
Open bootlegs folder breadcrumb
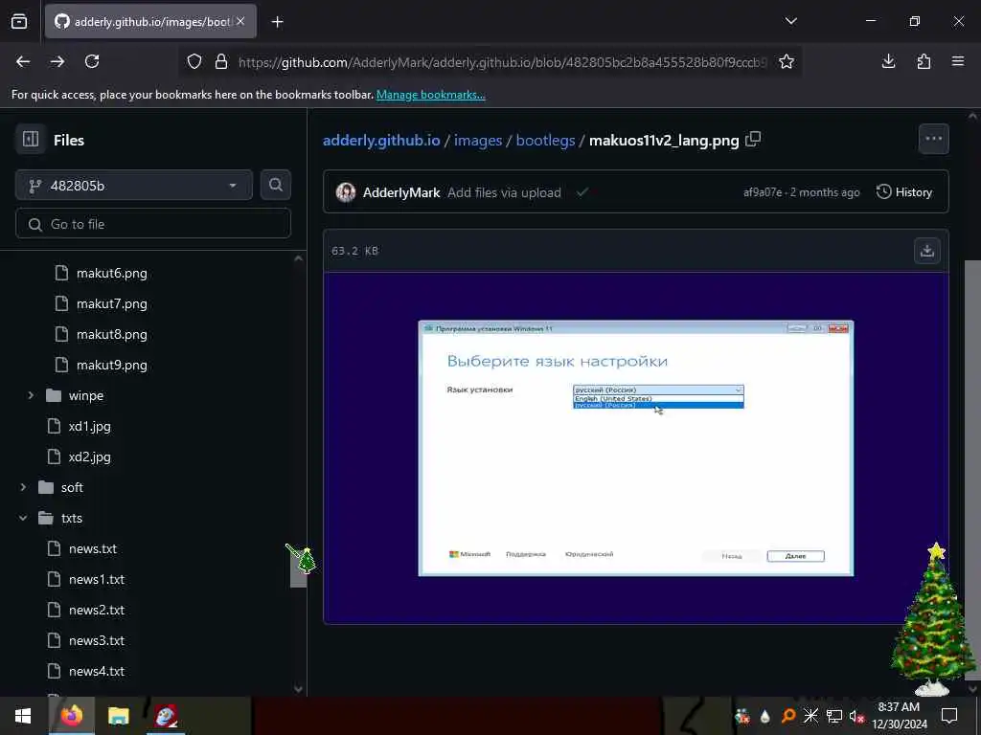545,140
